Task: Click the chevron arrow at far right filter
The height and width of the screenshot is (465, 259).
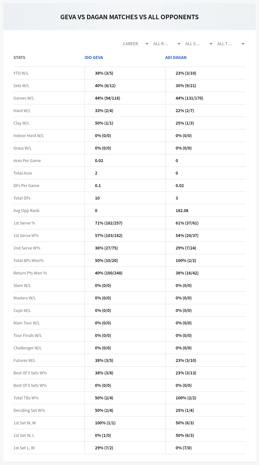Action: click(x=243, y=44)
